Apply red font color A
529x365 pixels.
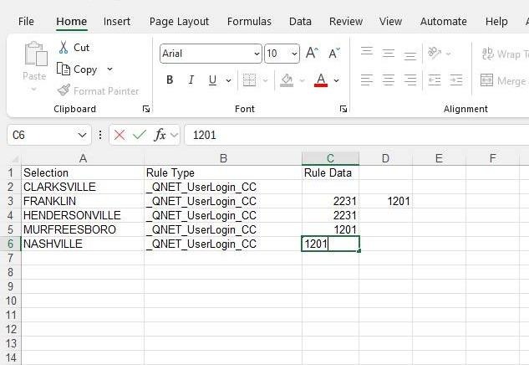pos(321,80)
